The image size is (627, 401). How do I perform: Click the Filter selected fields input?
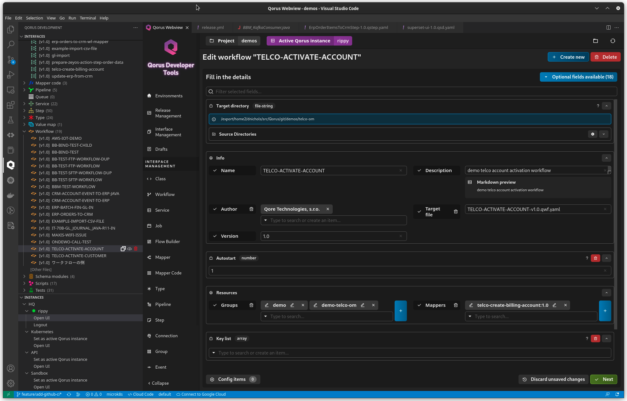(411, 91)
